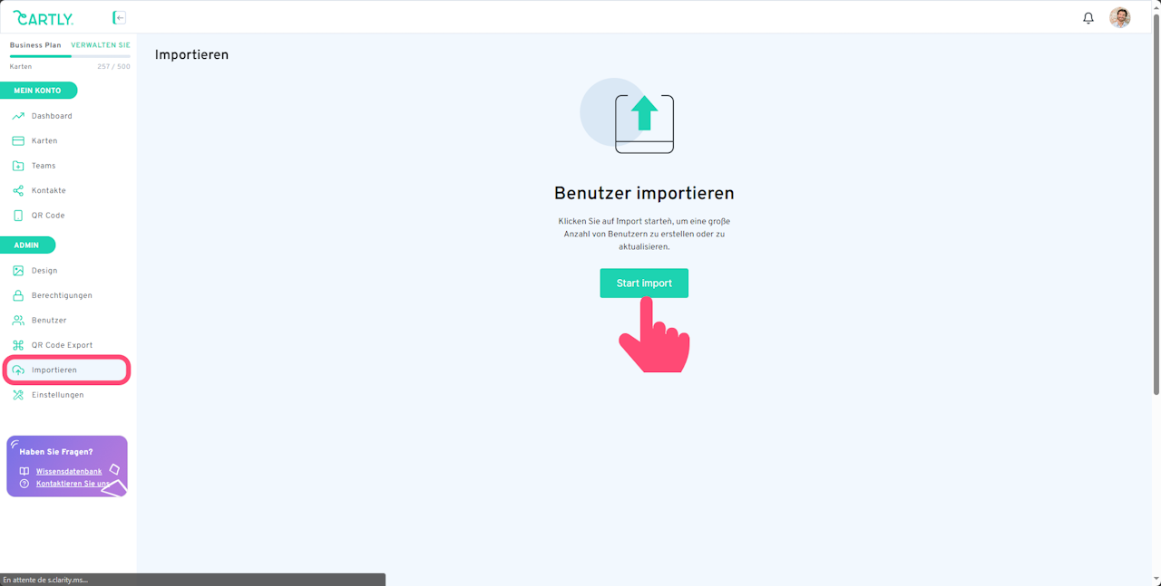Open the Wissensdatenbank link
This screenshot has width=1161, height=586.
[69, 472]
